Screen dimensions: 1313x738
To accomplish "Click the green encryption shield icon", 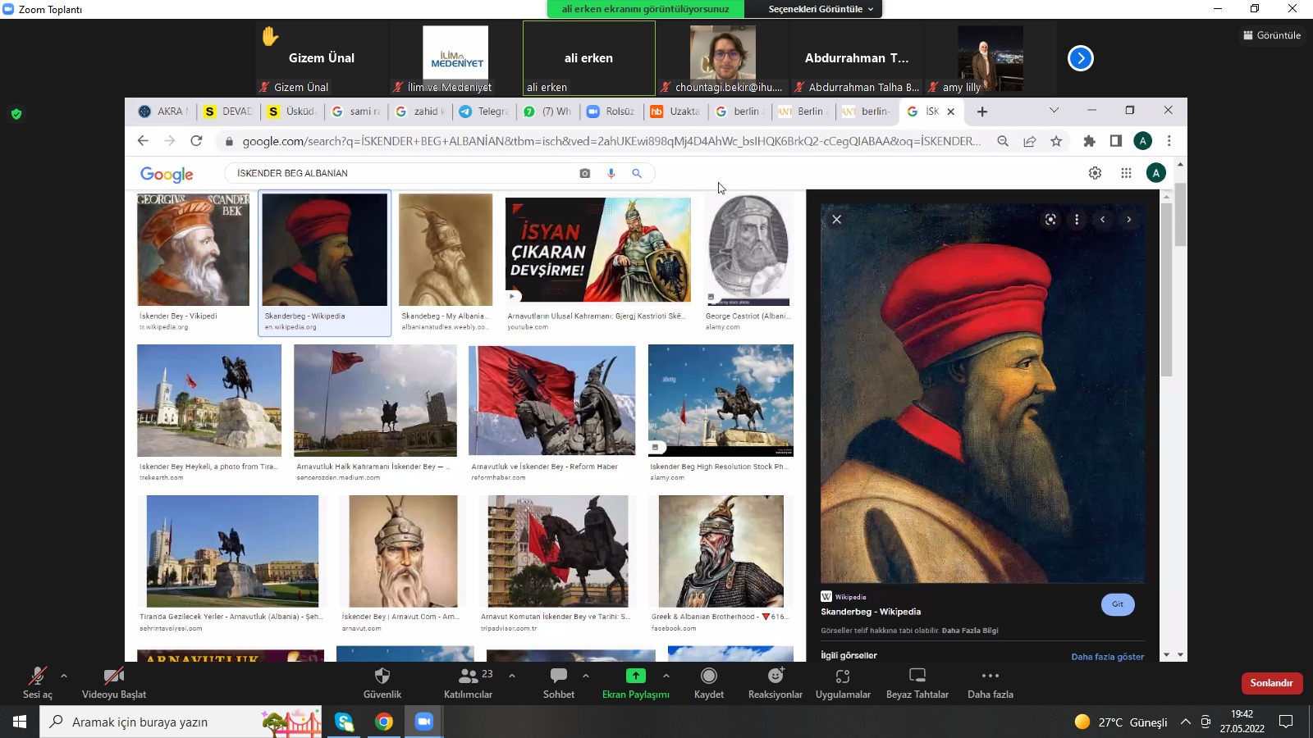I will click(x=16, y=114).
